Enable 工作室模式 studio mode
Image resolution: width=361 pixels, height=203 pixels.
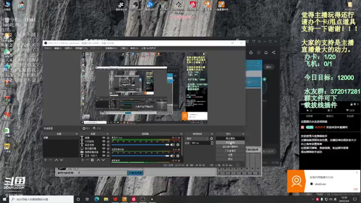tap(230, 151)
